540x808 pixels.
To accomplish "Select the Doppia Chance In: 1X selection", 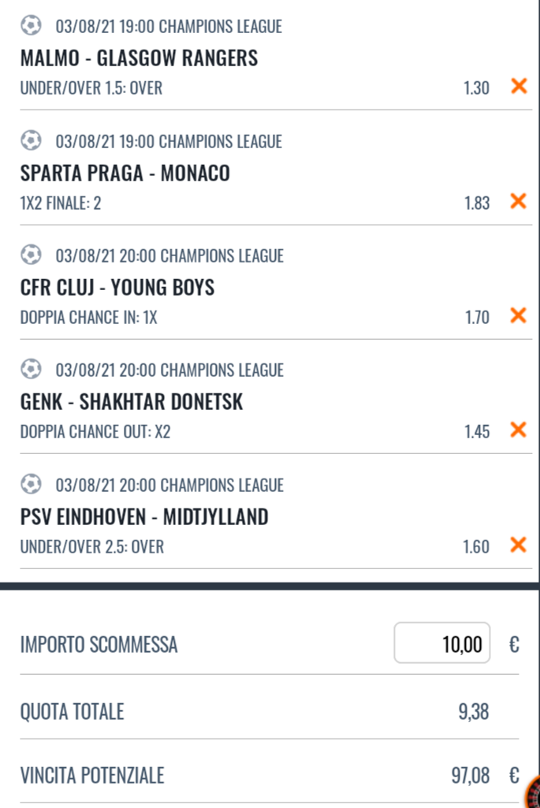I will click(x=88, y=318).
